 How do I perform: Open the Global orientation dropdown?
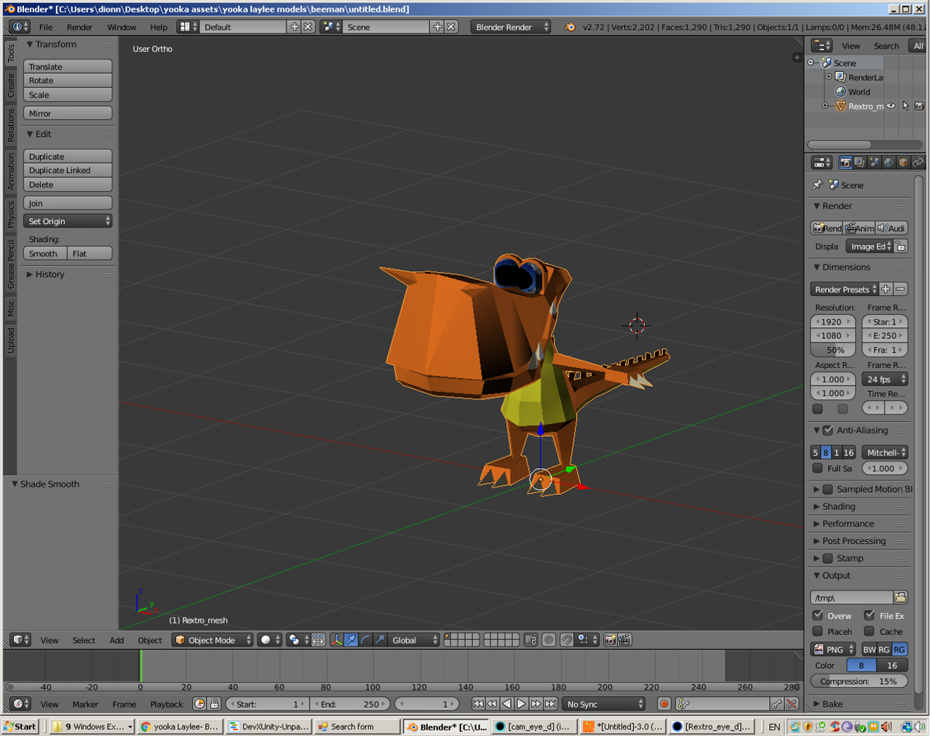414,640
